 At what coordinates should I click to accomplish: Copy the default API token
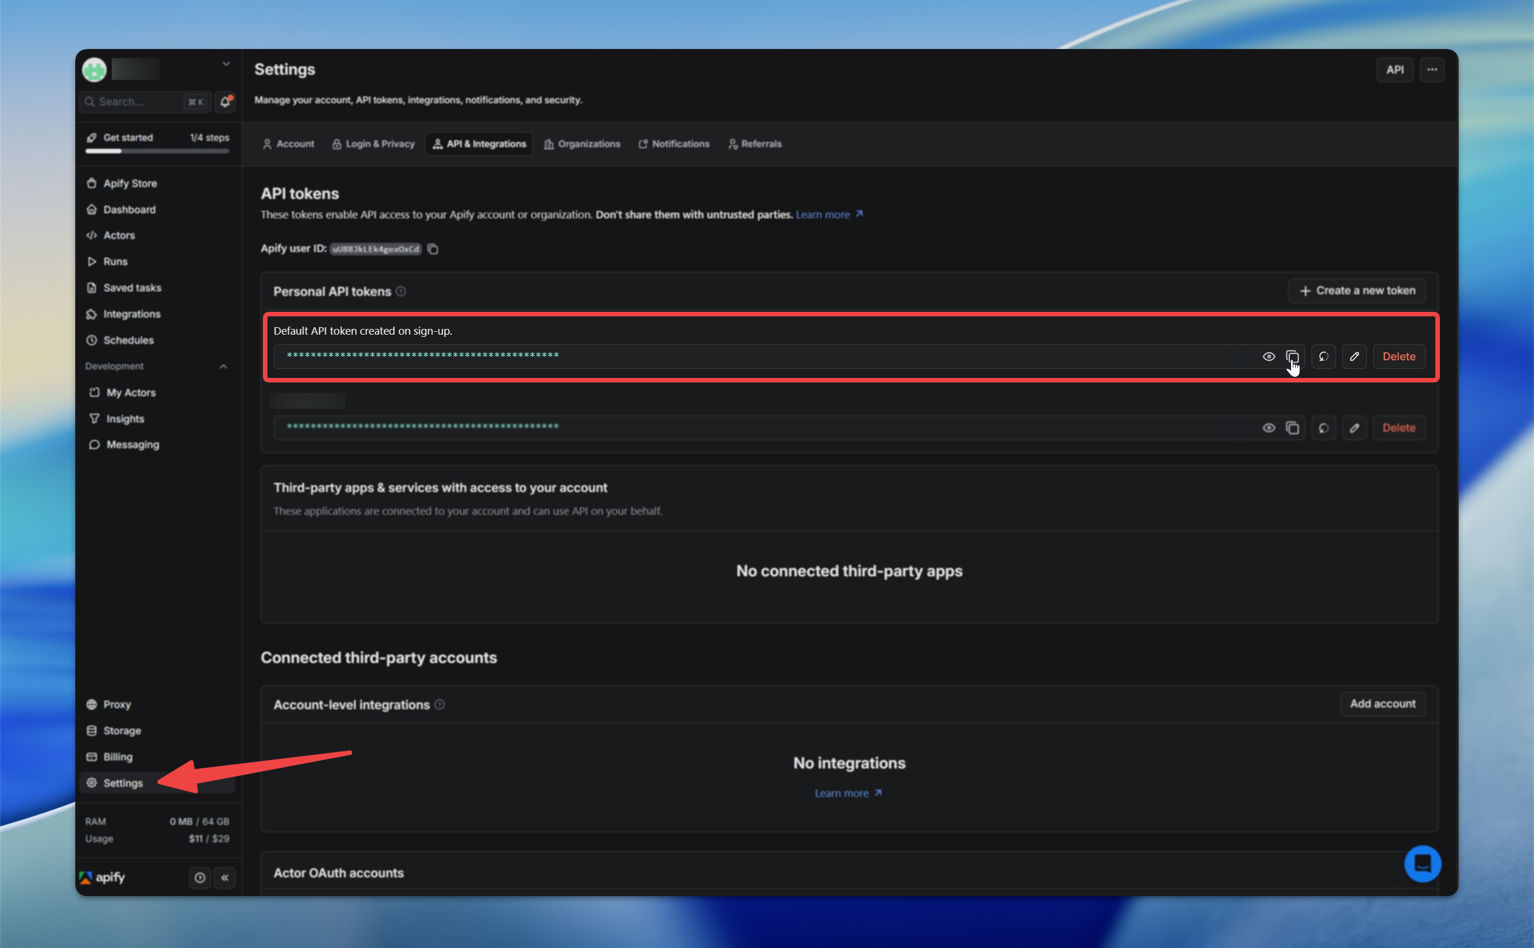tap(1292, 356)
